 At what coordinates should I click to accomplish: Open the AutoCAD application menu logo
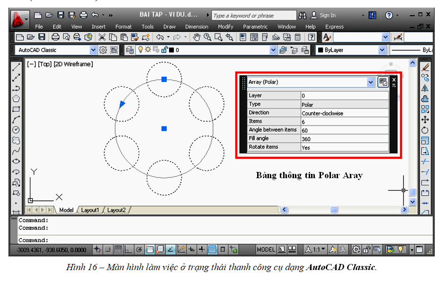click(20, 19)
